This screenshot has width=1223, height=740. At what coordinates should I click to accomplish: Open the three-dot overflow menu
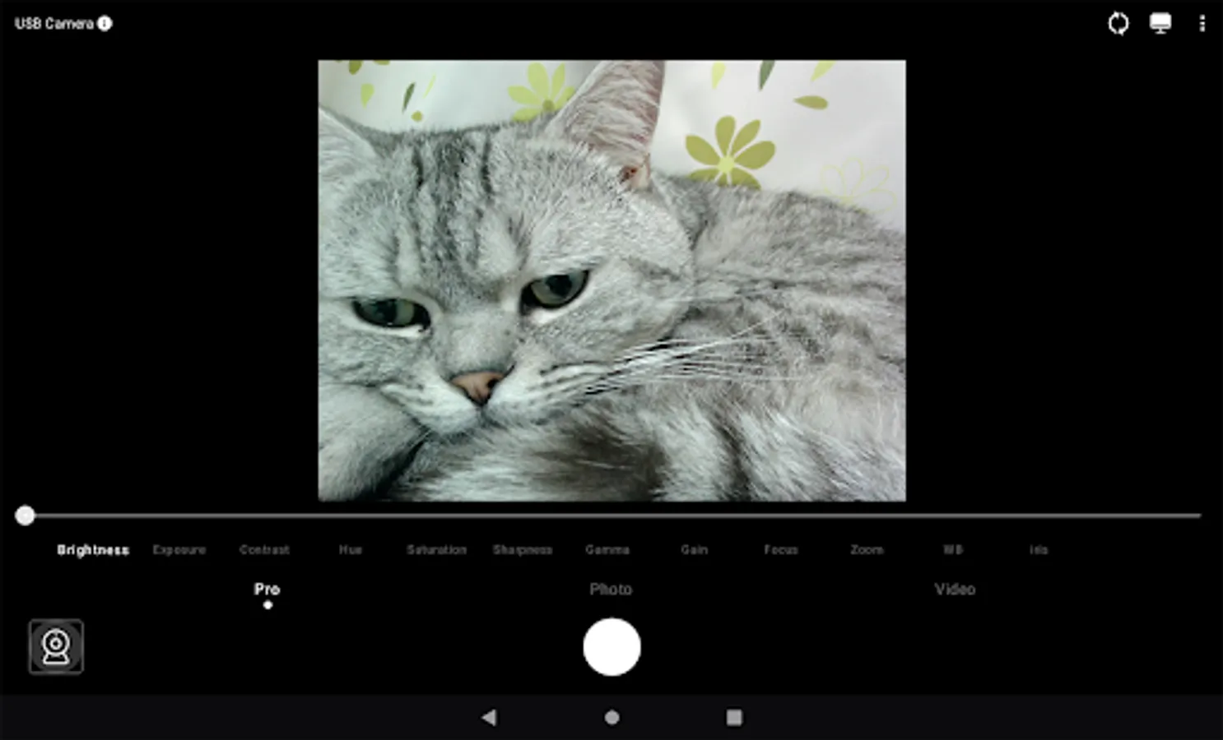click(x=1202, y=23)
